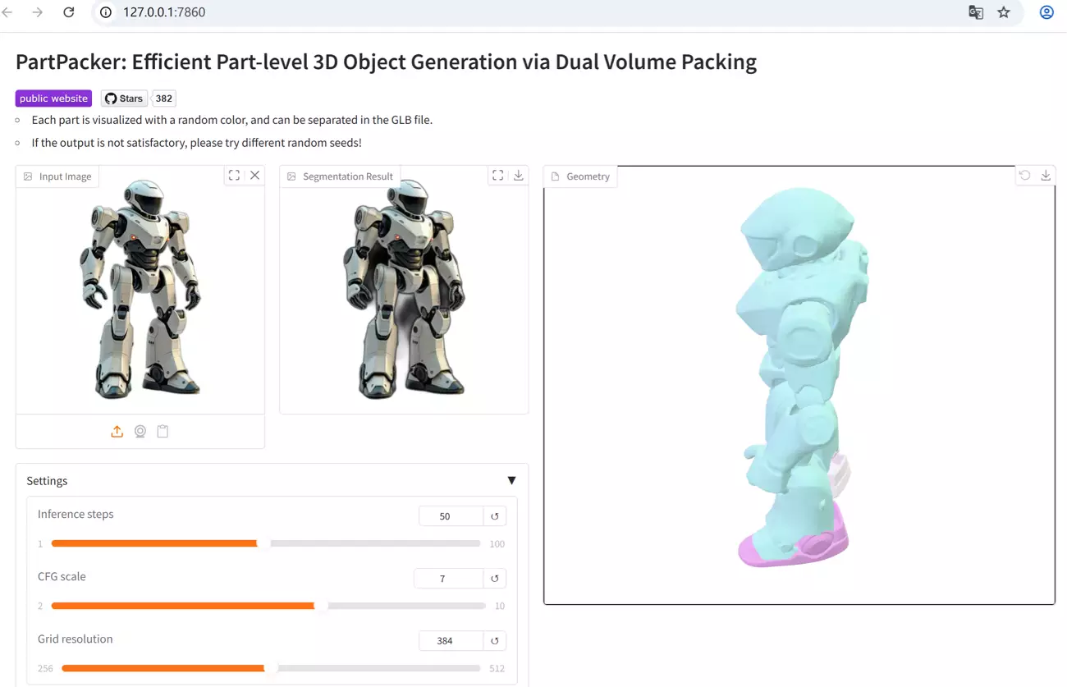1067x687 pixels.
Task: Bookmark this page with the star icon
Action: (x=1004, y=12)
